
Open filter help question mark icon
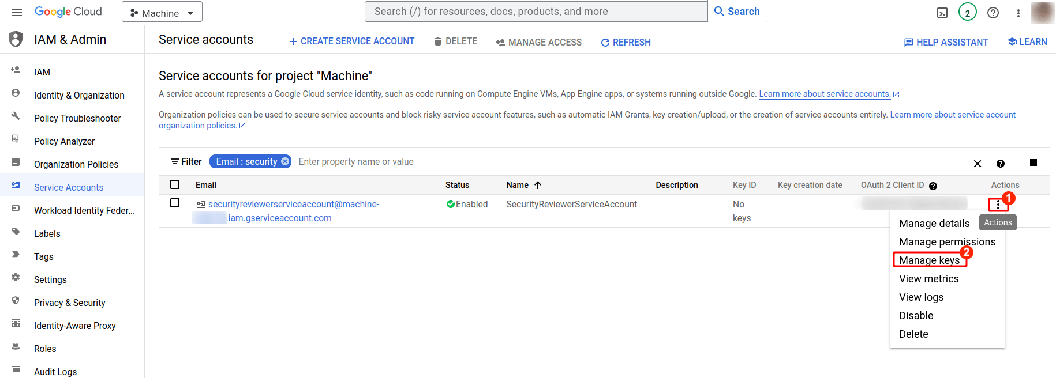click(1001, 164)
